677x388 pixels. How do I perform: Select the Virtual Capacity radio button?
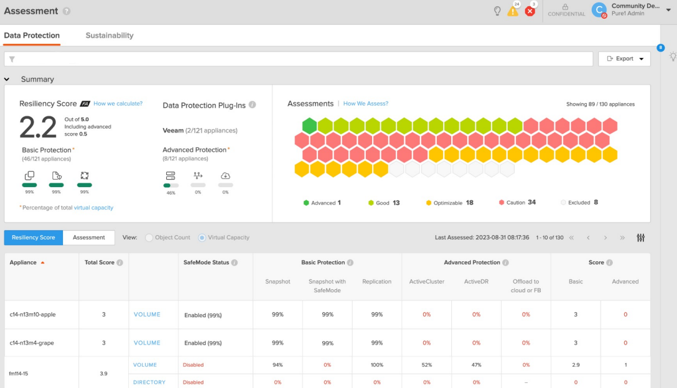click(202, 238)
